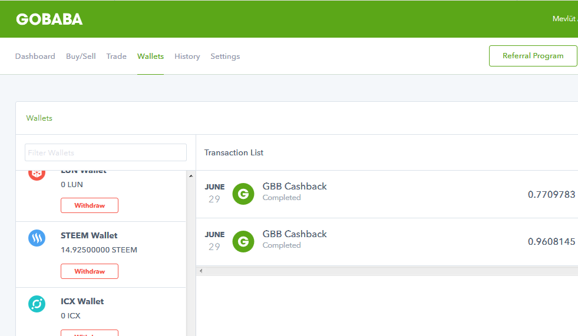Viewport: 578px width, 336px height.
Task: Click the GOBABA logo
Action: click(x=49, y=19)
